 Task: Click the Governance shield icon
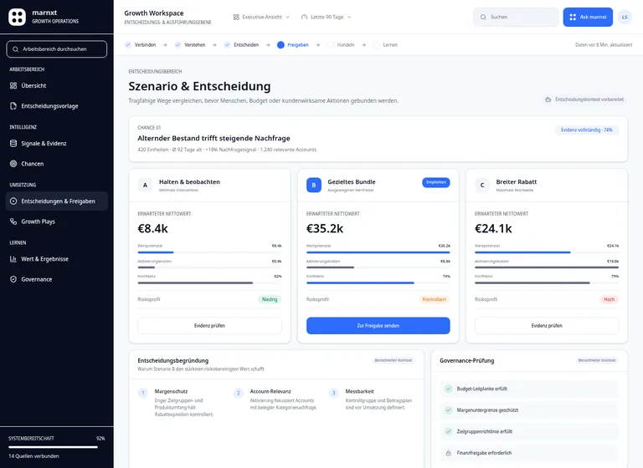pyautogui.click(x=13, y=279)
